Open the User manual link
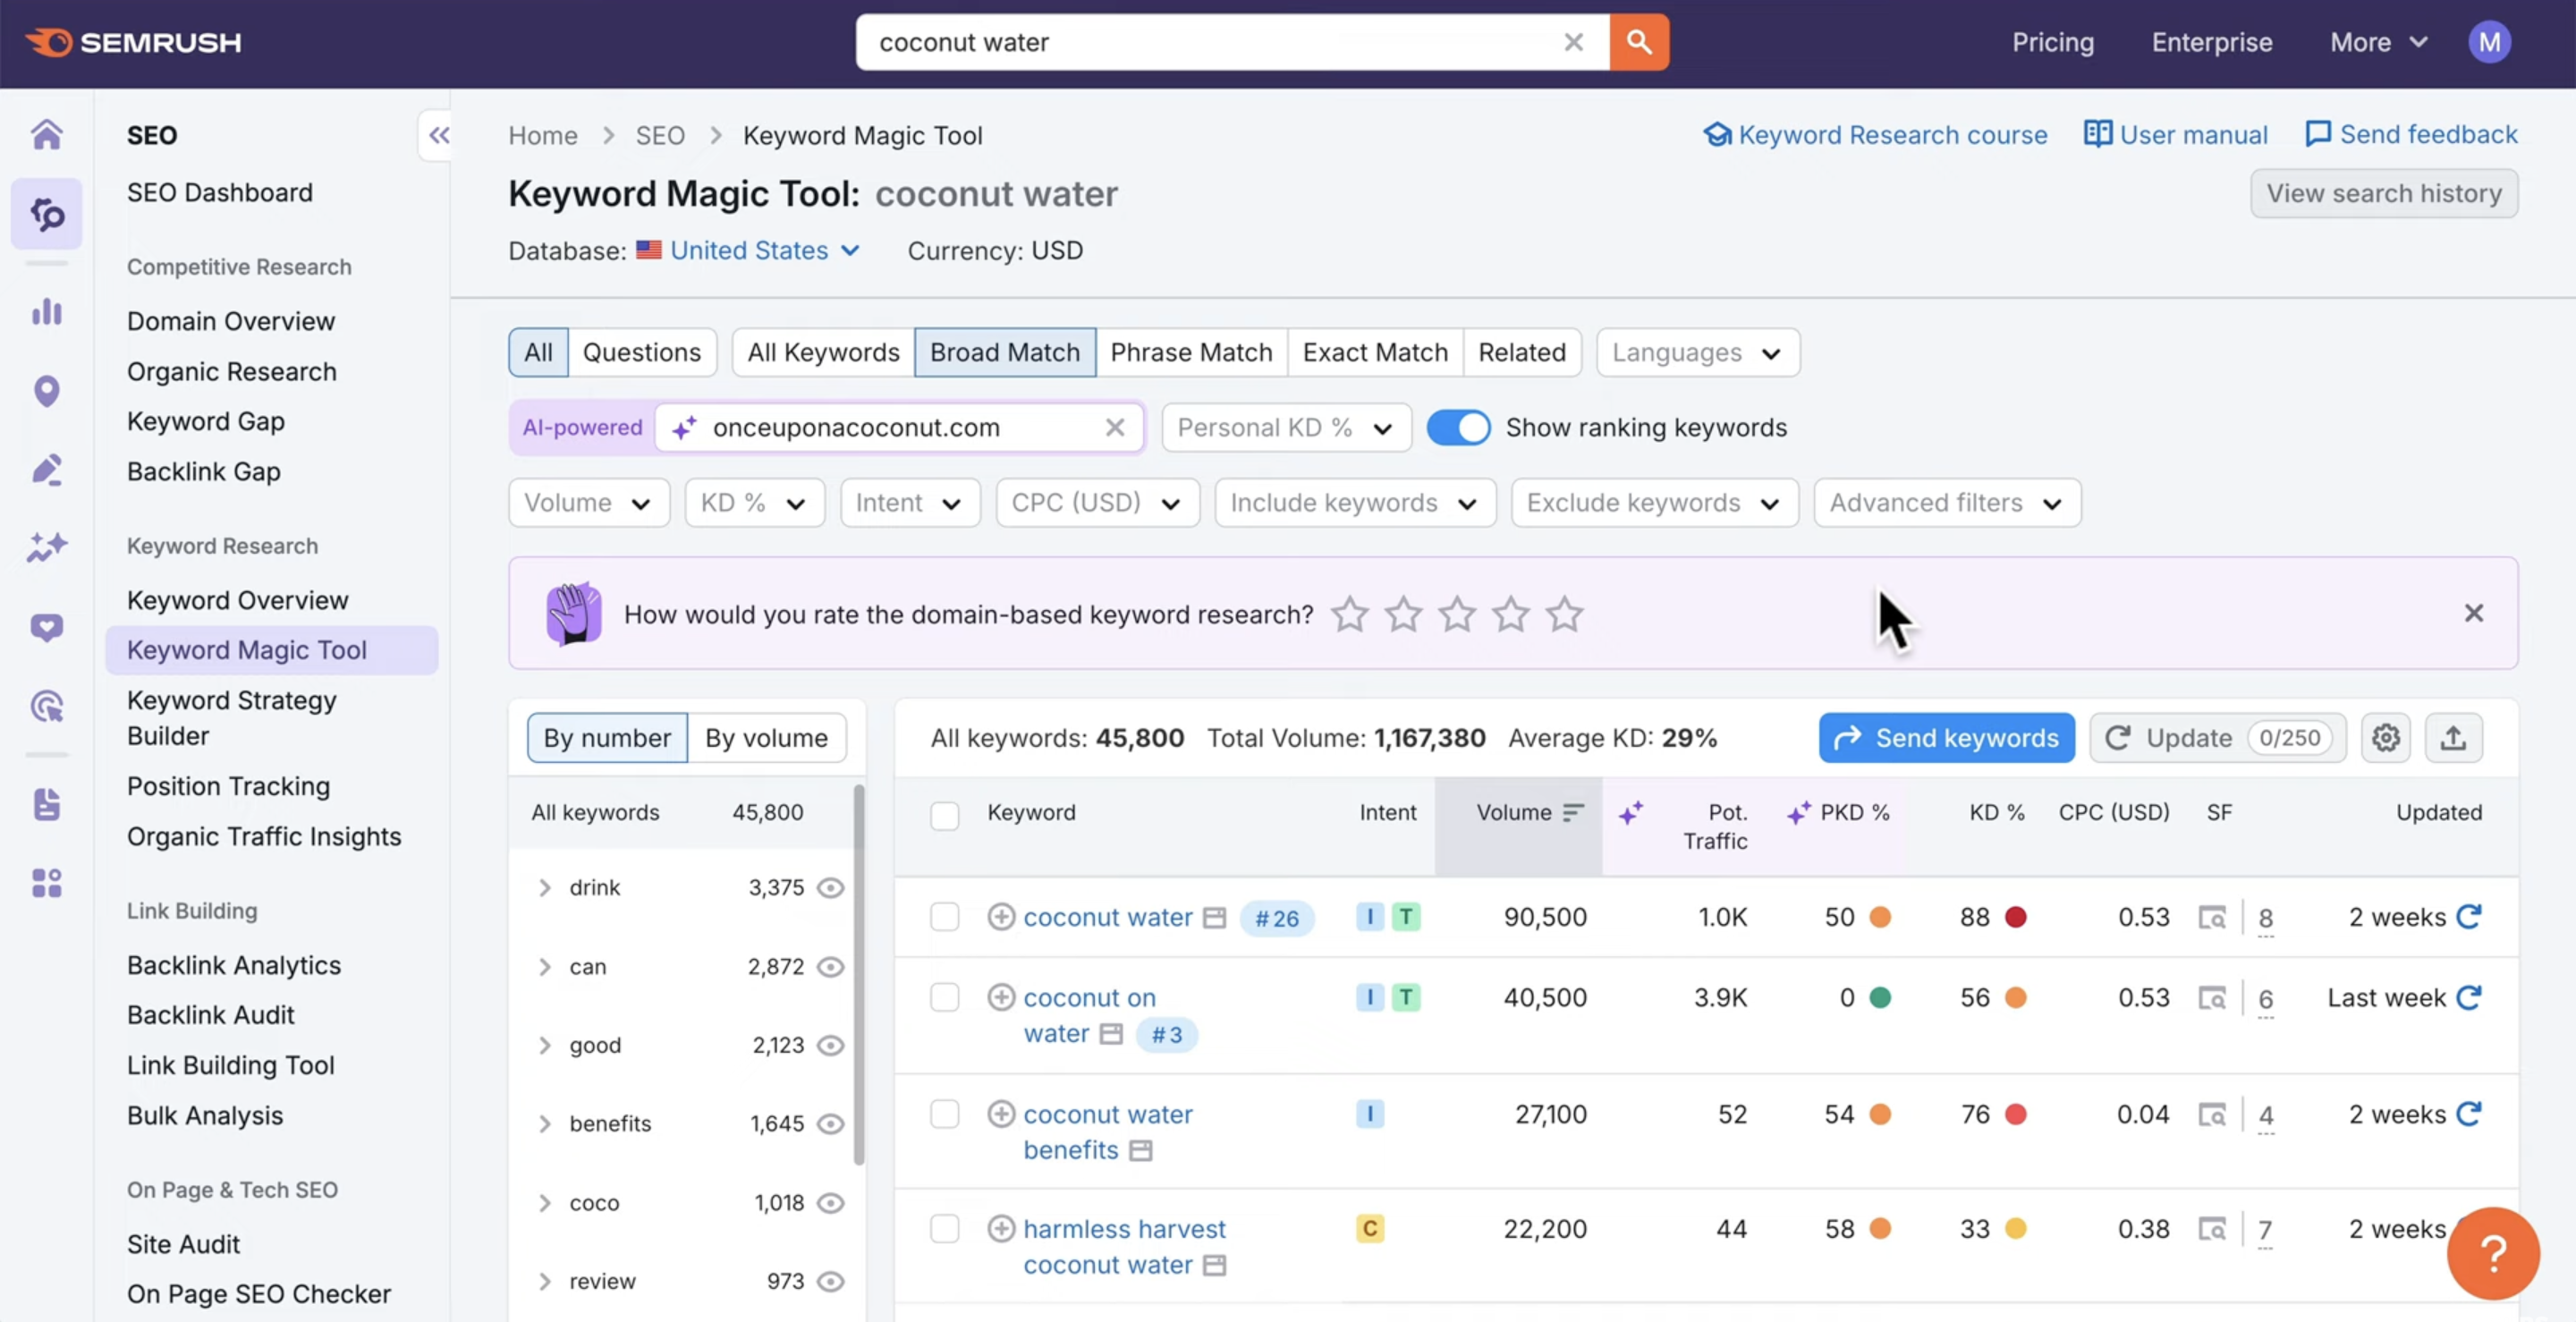 [x=2175, y=135]
